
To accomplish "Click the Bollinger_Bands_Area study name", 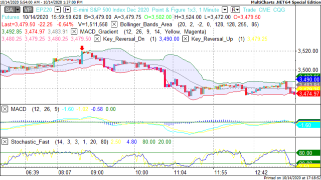I will coord(146,24).
